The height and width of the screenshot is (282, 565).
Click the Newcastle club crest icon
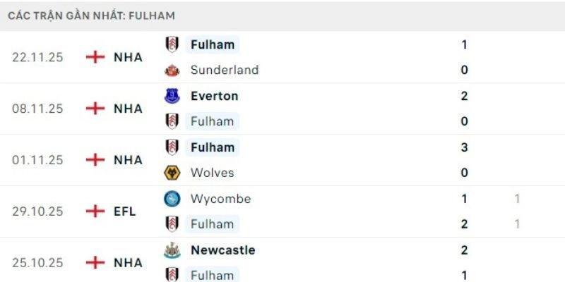click(x=171, y=250)
